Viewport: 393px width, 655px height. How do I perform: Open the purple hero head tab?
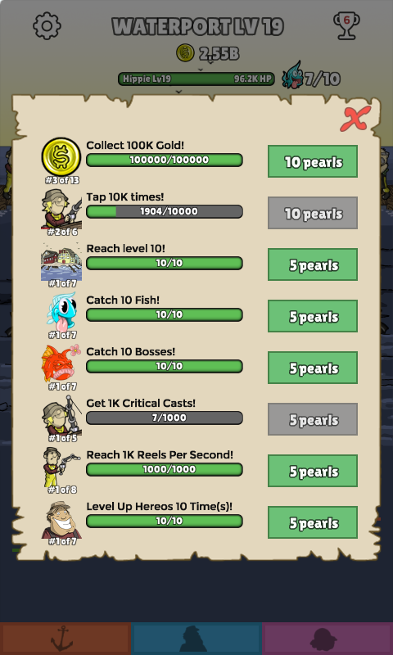(327, 639)
